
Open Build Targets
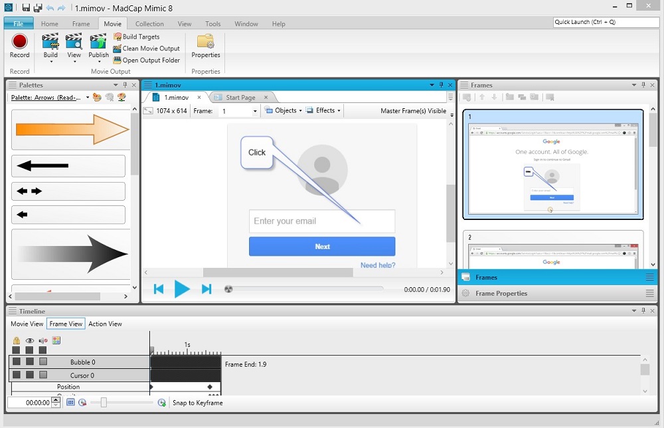[x=136, y=37]
